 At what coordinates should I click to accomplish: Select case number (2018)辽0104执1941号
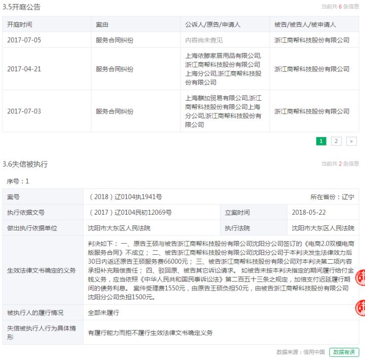tap(125, 197)
